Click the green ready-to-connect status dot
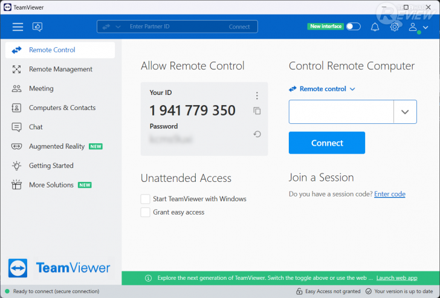Screen dimensions: 440x298 (x=7, y=291)
